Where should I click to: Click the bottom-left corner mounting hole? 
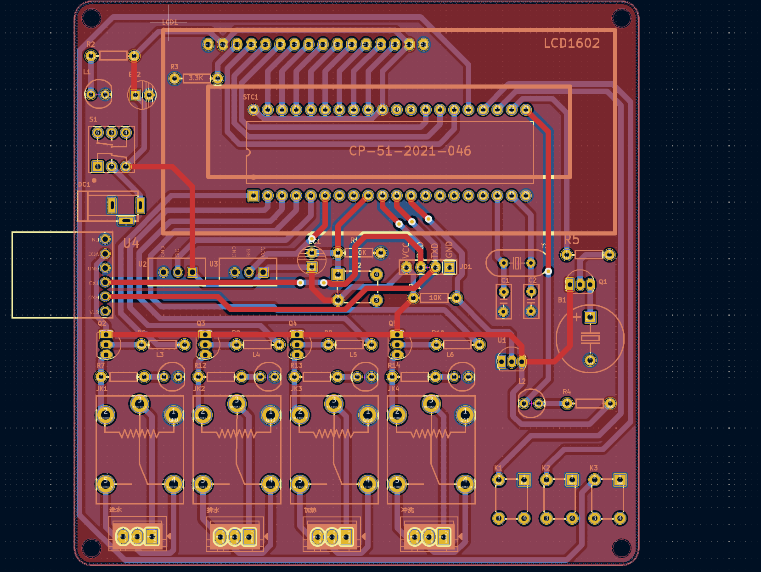[91, 548]
